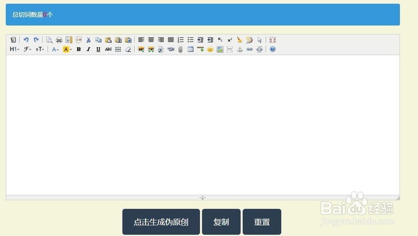Upload multiple images
The width and height of the screenshot is (418, 236).
[x=151, y=49]
